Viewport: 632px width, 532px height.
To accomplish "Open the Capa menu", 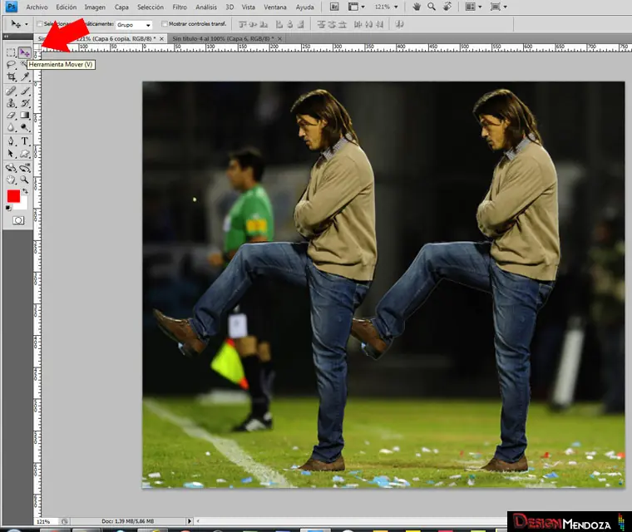I will (121, 7).
